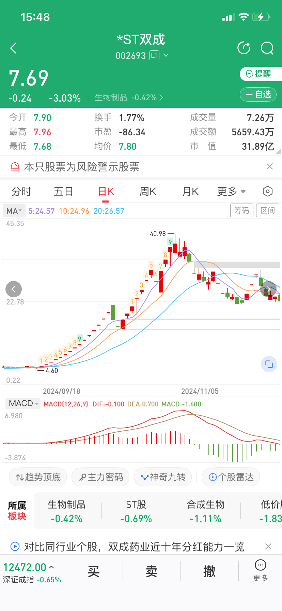Open the ST股 sector card
282x611 pixels.
point(136,511)
